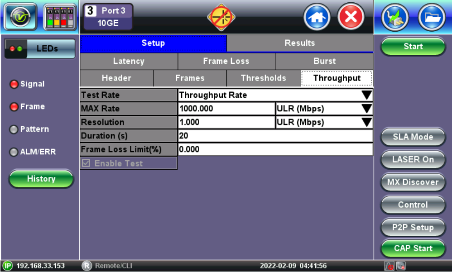Image resolution: width=452 pixels, height=272 pixels.
Task: Select the Port 3 10GE indicator
Action: coord(107,17)
